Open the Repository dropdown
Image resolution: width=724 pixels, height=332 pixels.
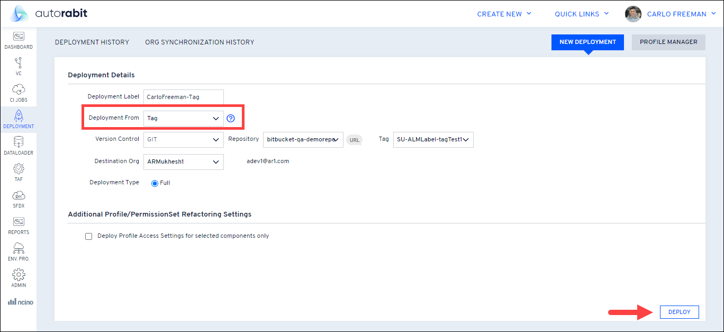[x=303, y=140]
